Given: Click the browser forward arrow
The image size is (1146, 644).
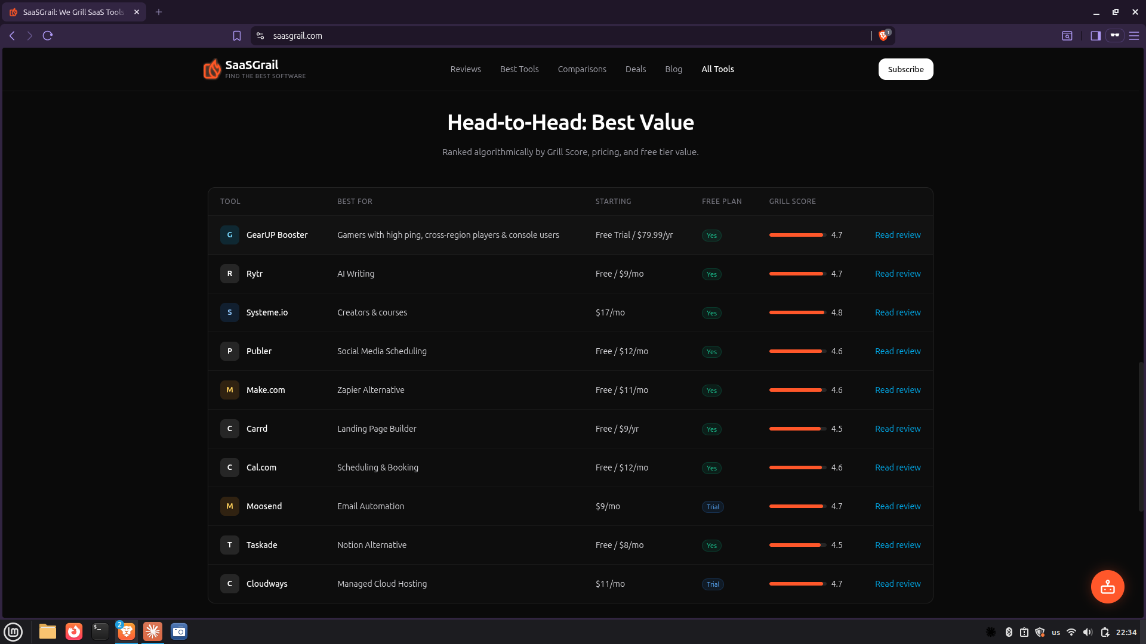Looking at the screenshot, I should tap(30, 36).
